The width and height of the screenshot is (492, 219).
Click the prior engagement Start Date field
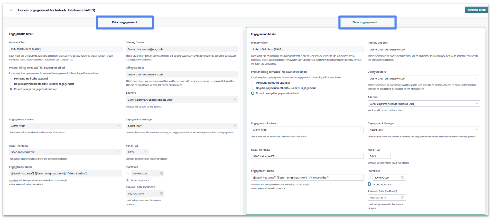(x=148, y=174)
